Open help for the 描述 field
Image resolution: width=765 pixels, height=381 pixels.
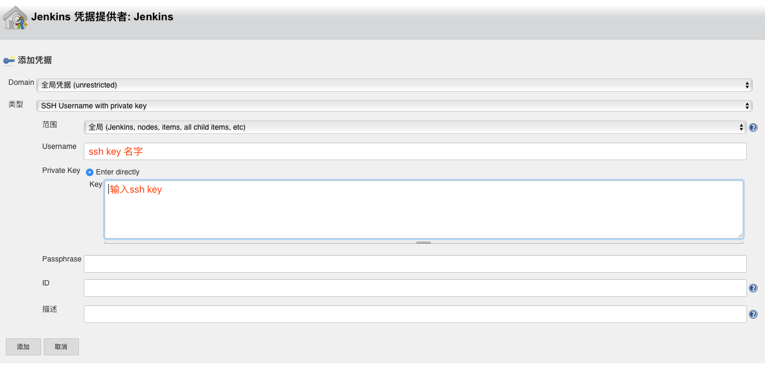click(x=753, y=314)
